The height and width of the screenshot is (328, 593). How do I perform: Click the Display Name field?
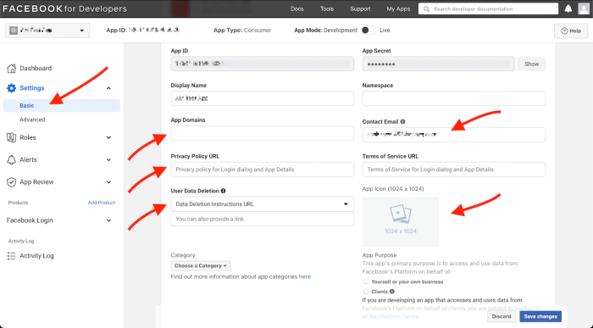pyautogui.click(x=262, y=98)
